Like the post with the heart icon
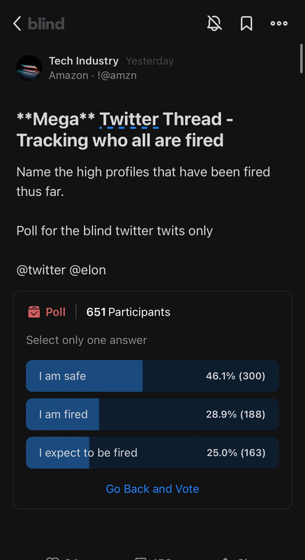Viewport: 305px width, 560px height. tap(52, 557)
